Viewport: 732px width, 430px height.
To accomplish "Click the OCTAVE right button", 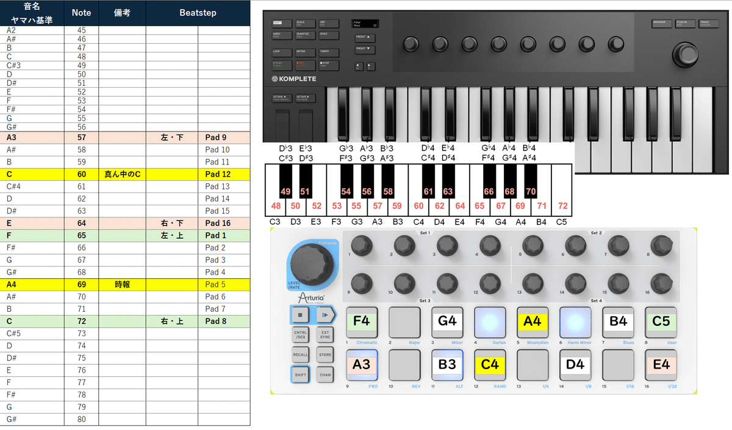I will pos(305,98).
